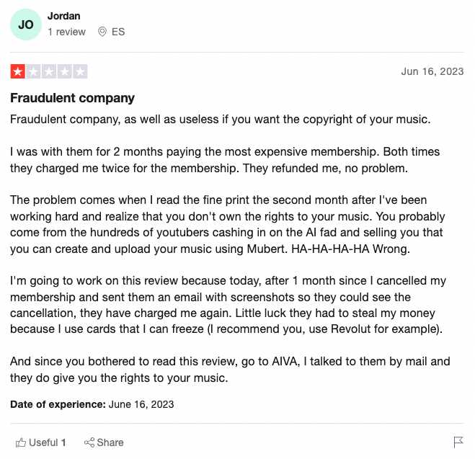Image resolution: width=475 pixels, height=459 pixels.
Task: Click the location pin icon
Action: click(x=102, y=32)
